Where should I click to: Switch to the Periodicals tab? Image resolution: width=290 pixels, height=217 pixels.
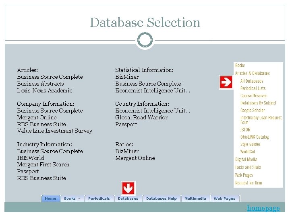pos(99,199)
